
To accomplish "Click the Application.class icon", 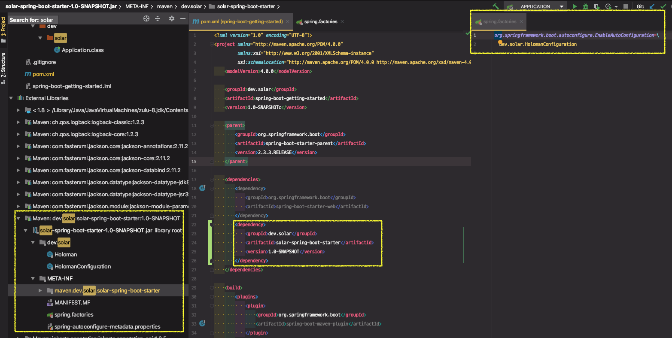I will click(57, 50).
